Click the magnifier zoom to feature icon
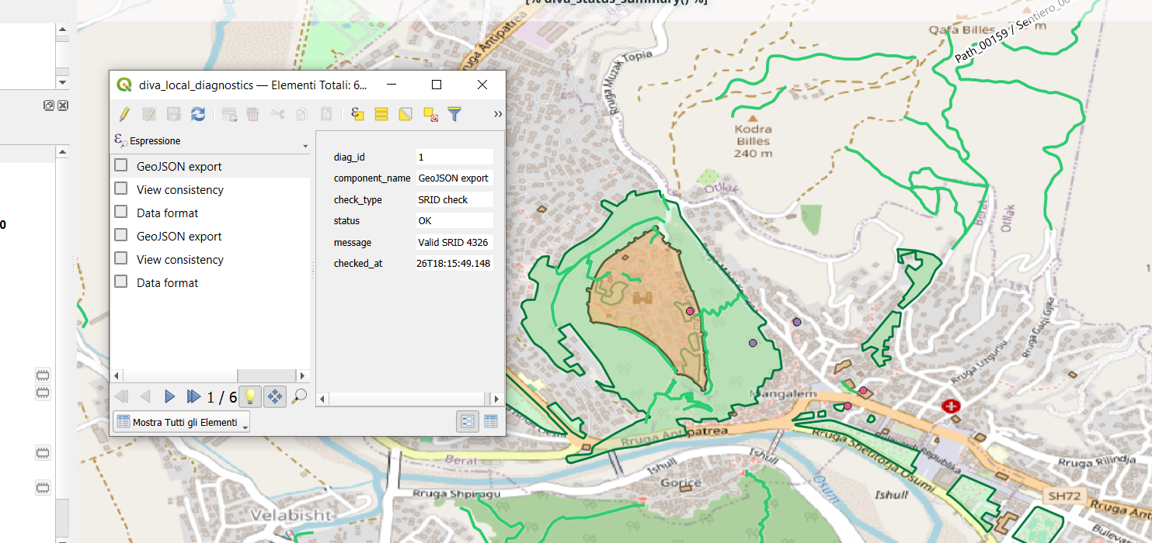This screenshot has height=543, width=1152. tap(299, 396)
